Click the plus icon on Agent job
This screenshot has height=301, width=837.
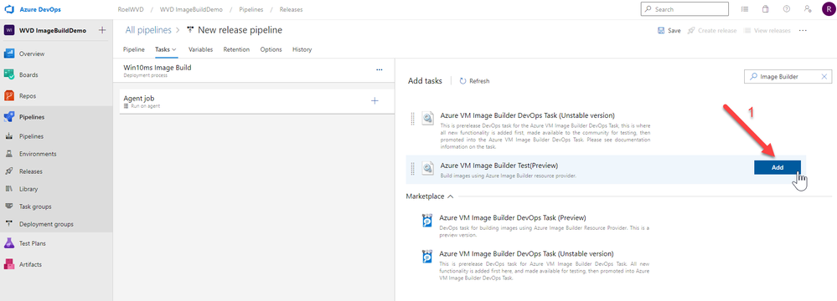[x=375, y=100]
